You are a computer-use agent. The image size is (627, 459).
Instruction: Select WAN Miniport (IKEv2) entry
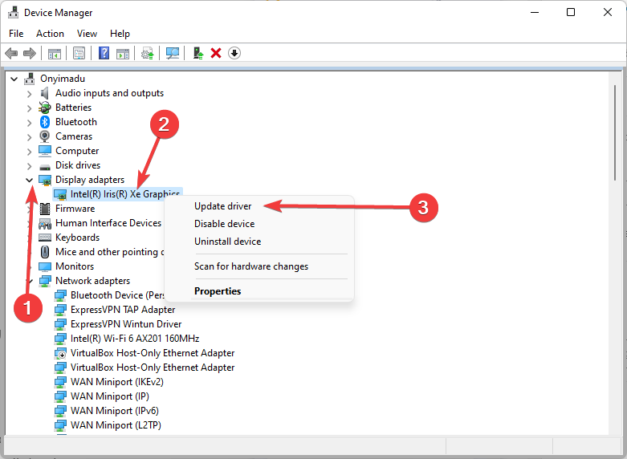click(117, 382)
